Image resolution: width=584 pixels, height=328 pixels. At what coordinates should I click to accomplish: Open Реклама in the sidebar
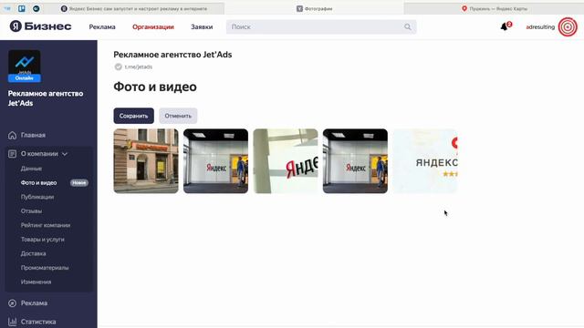point(34,303)
